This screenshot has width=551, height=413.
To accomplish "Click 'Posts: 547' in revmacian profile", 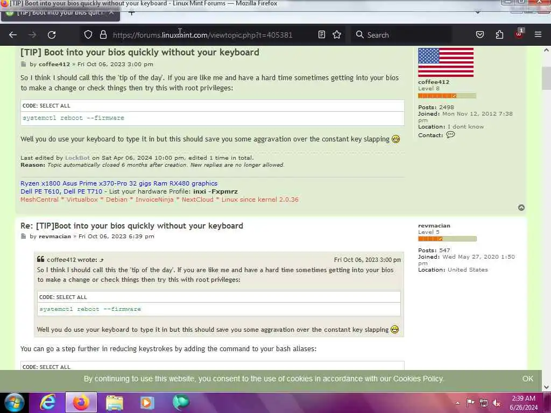I will [434, 251].
